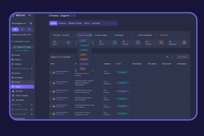Viewport: 204px width, 136px height.
Task: Select green status chip in dropdown list
Action: tap(84, 49)
